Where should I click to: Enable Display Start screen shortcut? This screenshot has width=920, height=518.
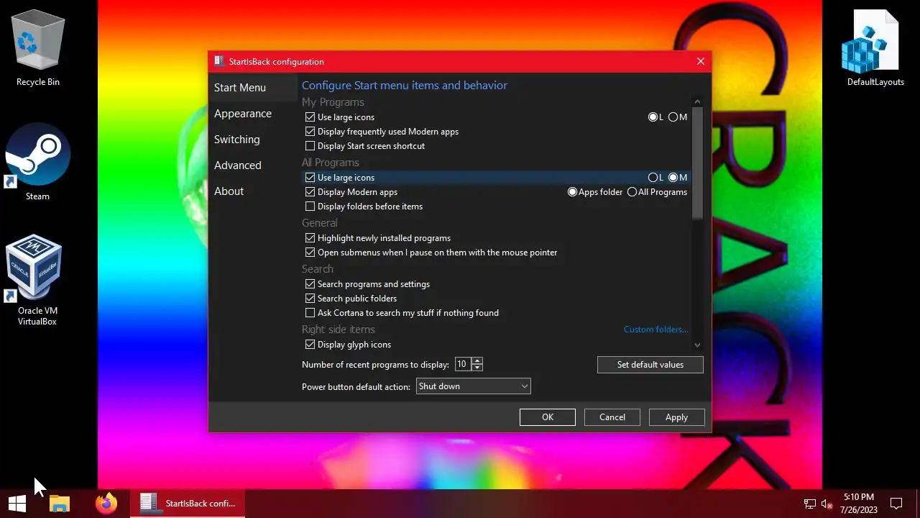[310, 146]
